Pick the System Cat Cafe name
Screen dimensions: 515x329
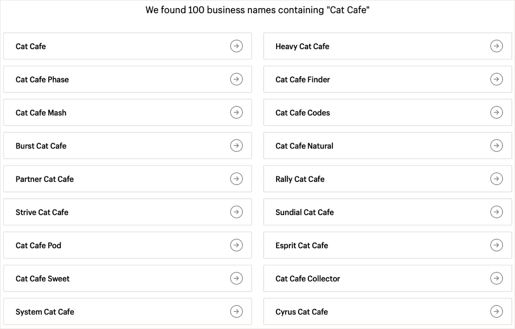coord(45,311)
